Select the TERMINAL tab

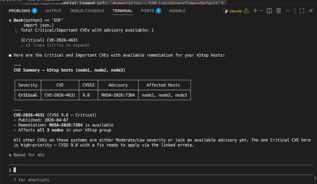tap(122, 11)
